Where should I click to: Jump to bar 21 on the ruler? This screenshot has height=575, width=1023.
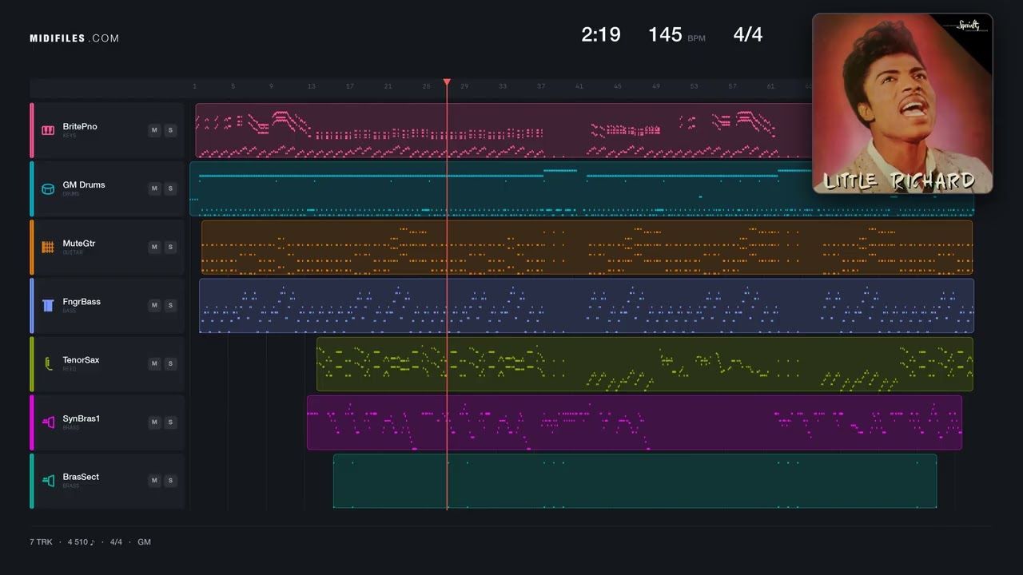388,86
